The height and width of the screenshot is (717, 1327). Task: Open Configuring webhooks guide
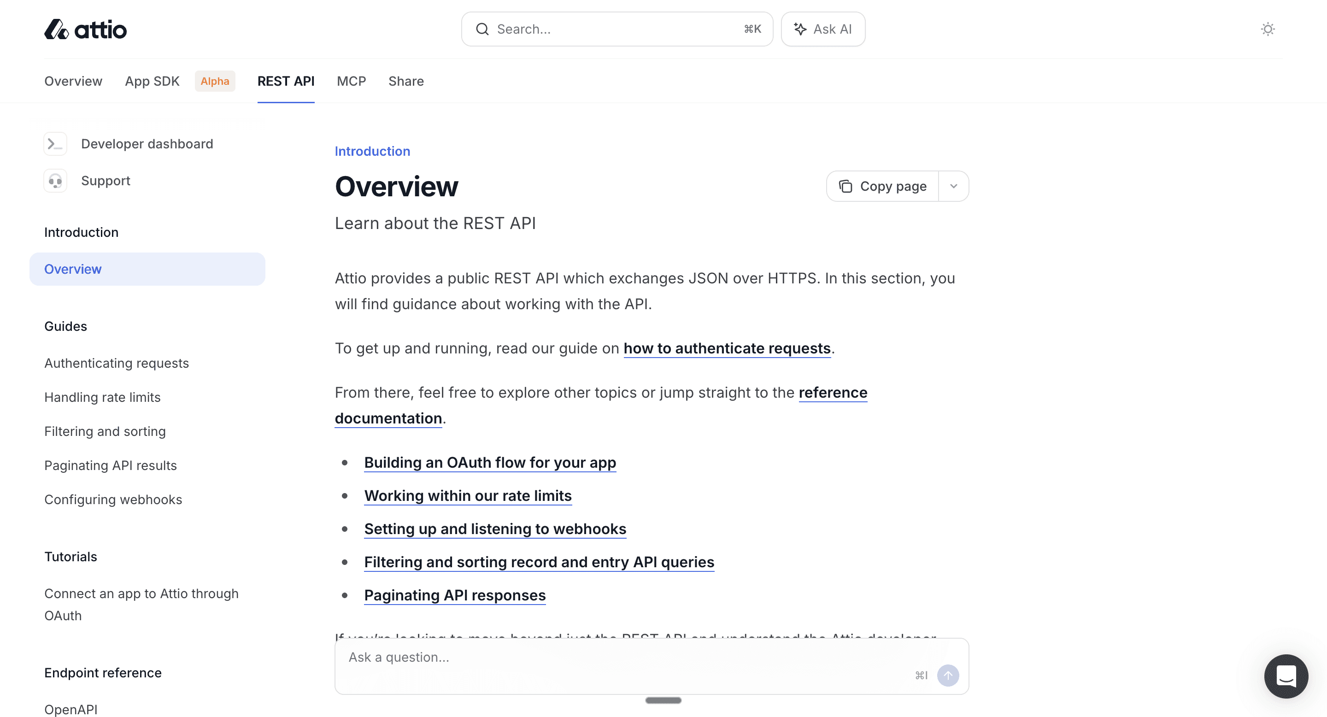pyautogui.click(x=113, y=499)
